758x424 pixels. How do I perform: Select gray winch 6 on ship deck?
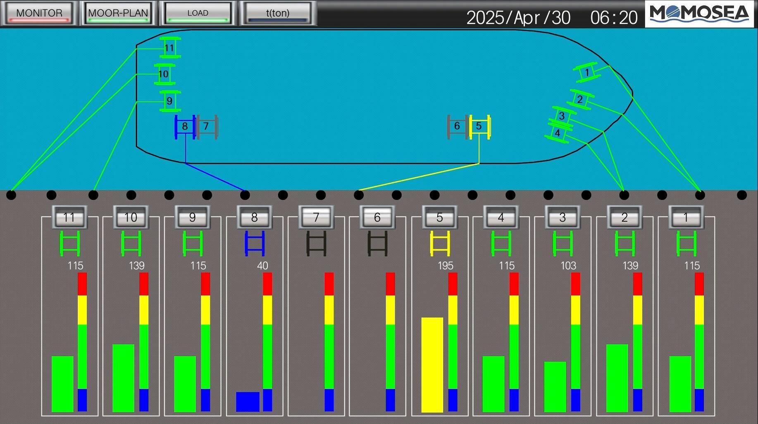coord(457,126)
